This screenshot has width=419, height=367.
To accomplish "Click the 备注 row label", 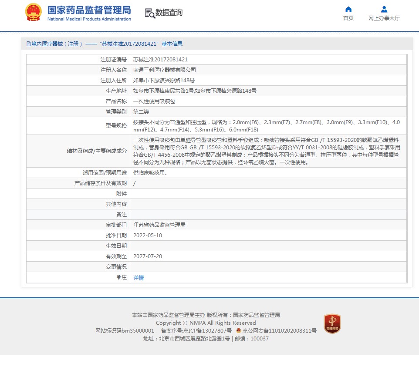I will click(122, 215).
